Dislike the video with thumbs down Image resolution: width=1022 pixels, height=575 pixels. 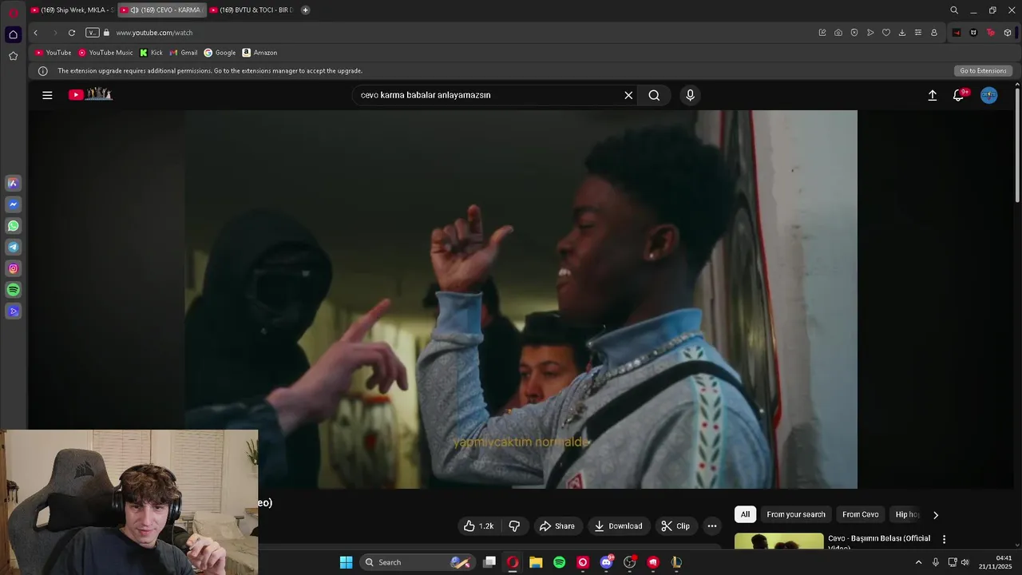pos(514,525)
